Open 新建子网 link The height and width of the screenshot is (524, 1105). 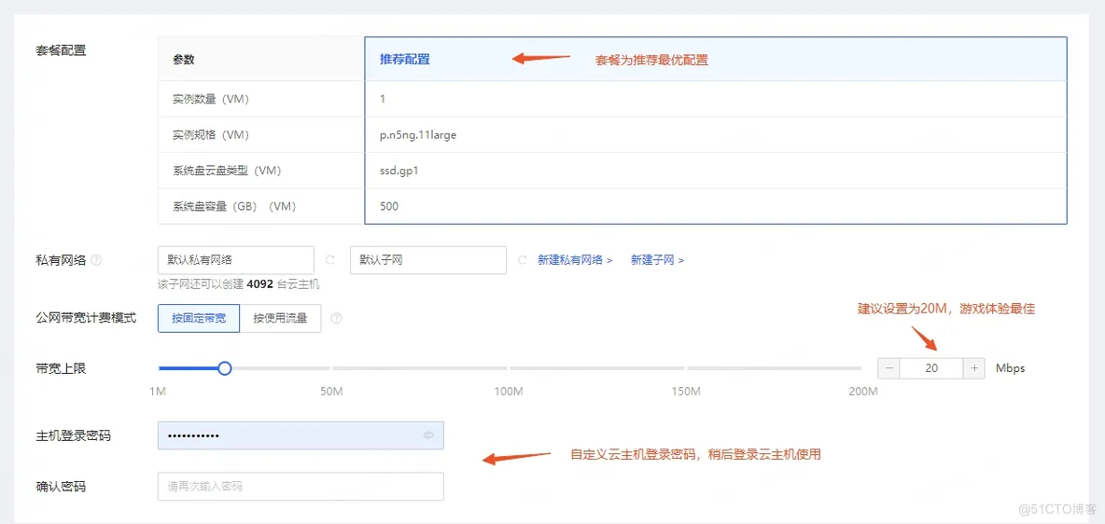[658, 260]
